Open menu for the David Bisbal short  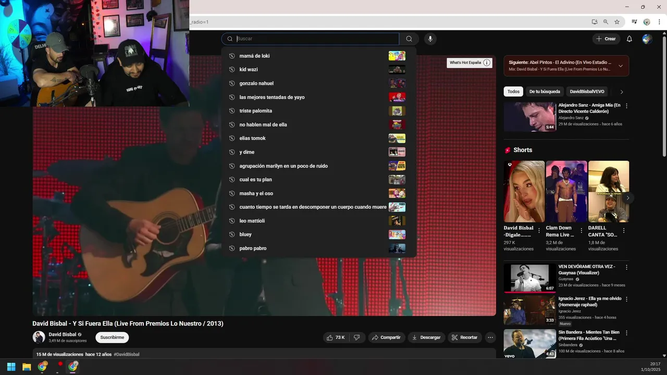539,230
